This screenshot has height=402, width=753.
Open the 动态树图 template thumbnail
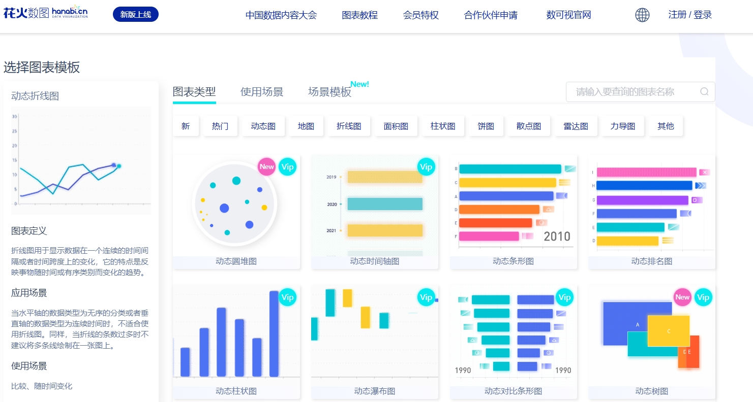pos(652,336)
